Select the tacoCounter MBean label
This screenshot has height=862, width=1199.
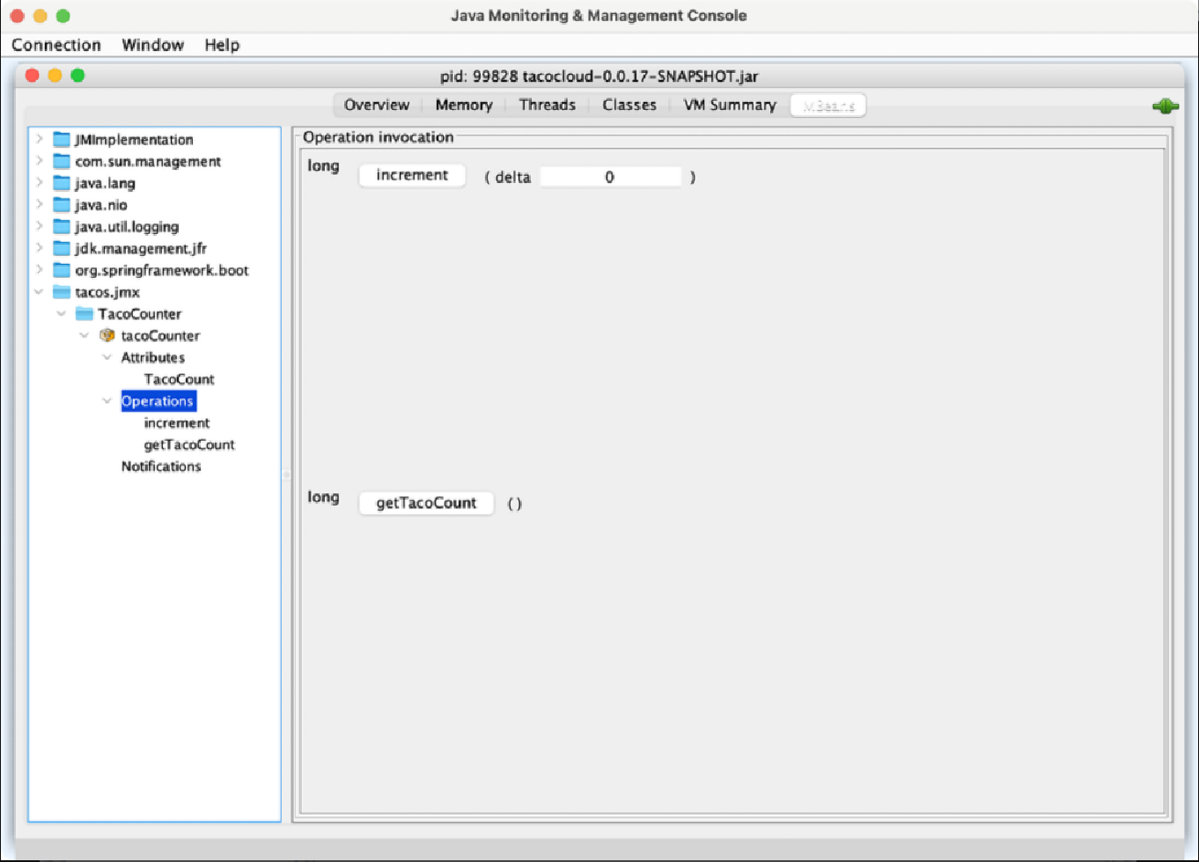click(160, 335)
